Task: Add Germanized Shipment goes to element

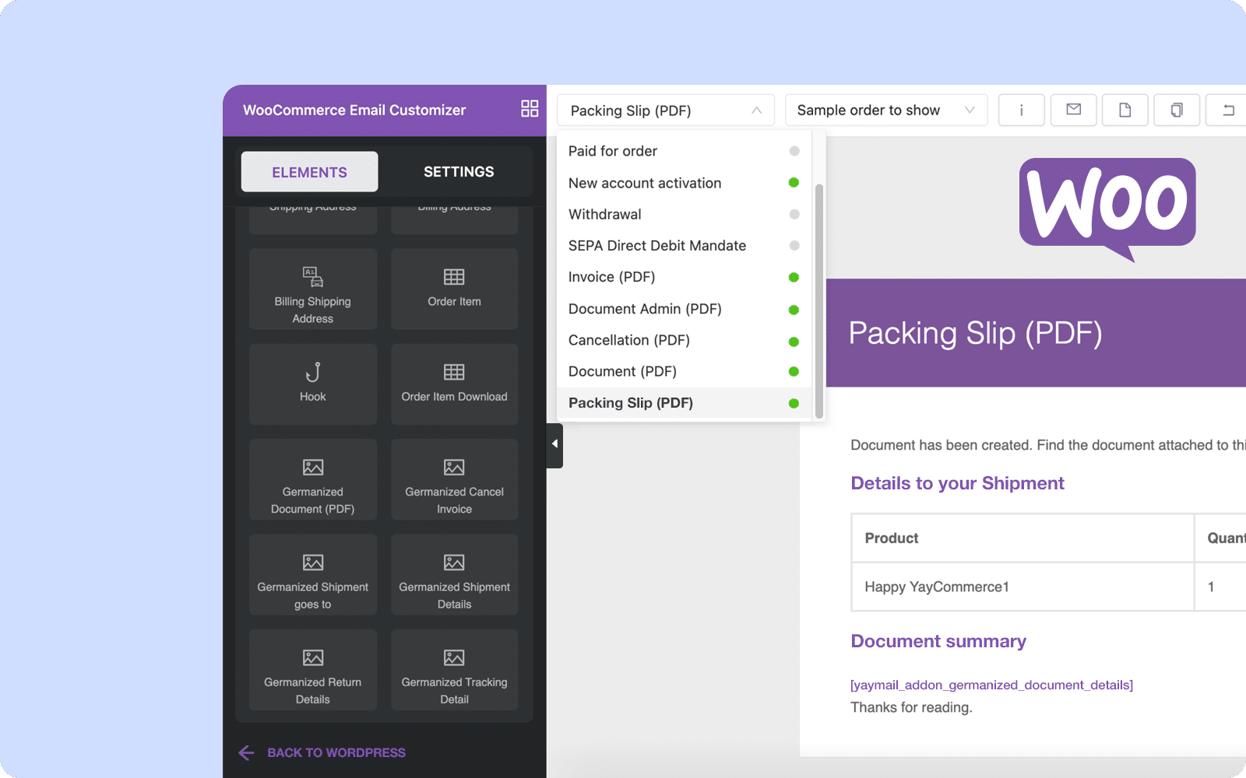Action: click(x=313, y=575)
